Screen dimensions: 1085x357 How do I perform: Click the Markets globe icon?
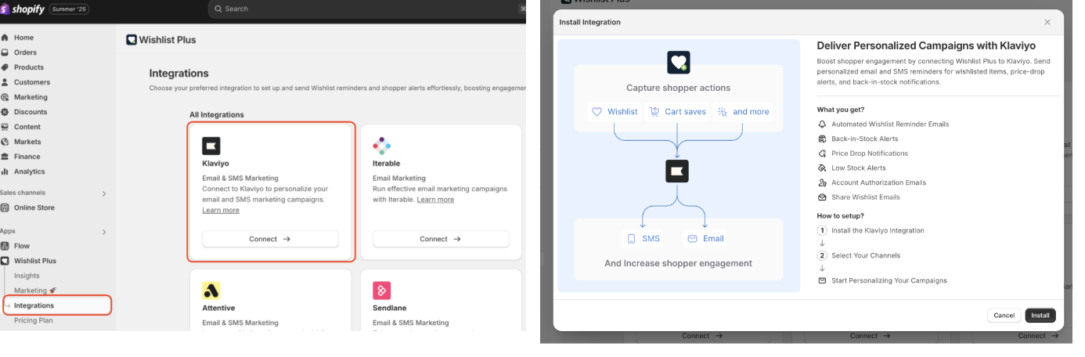click(x=5, y=142)
